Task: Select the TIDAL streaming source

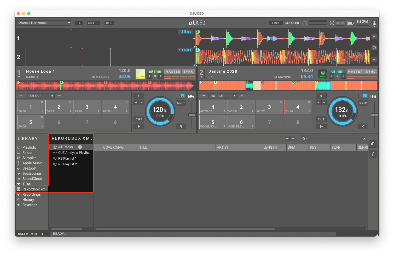Action: tap(27, 184)
